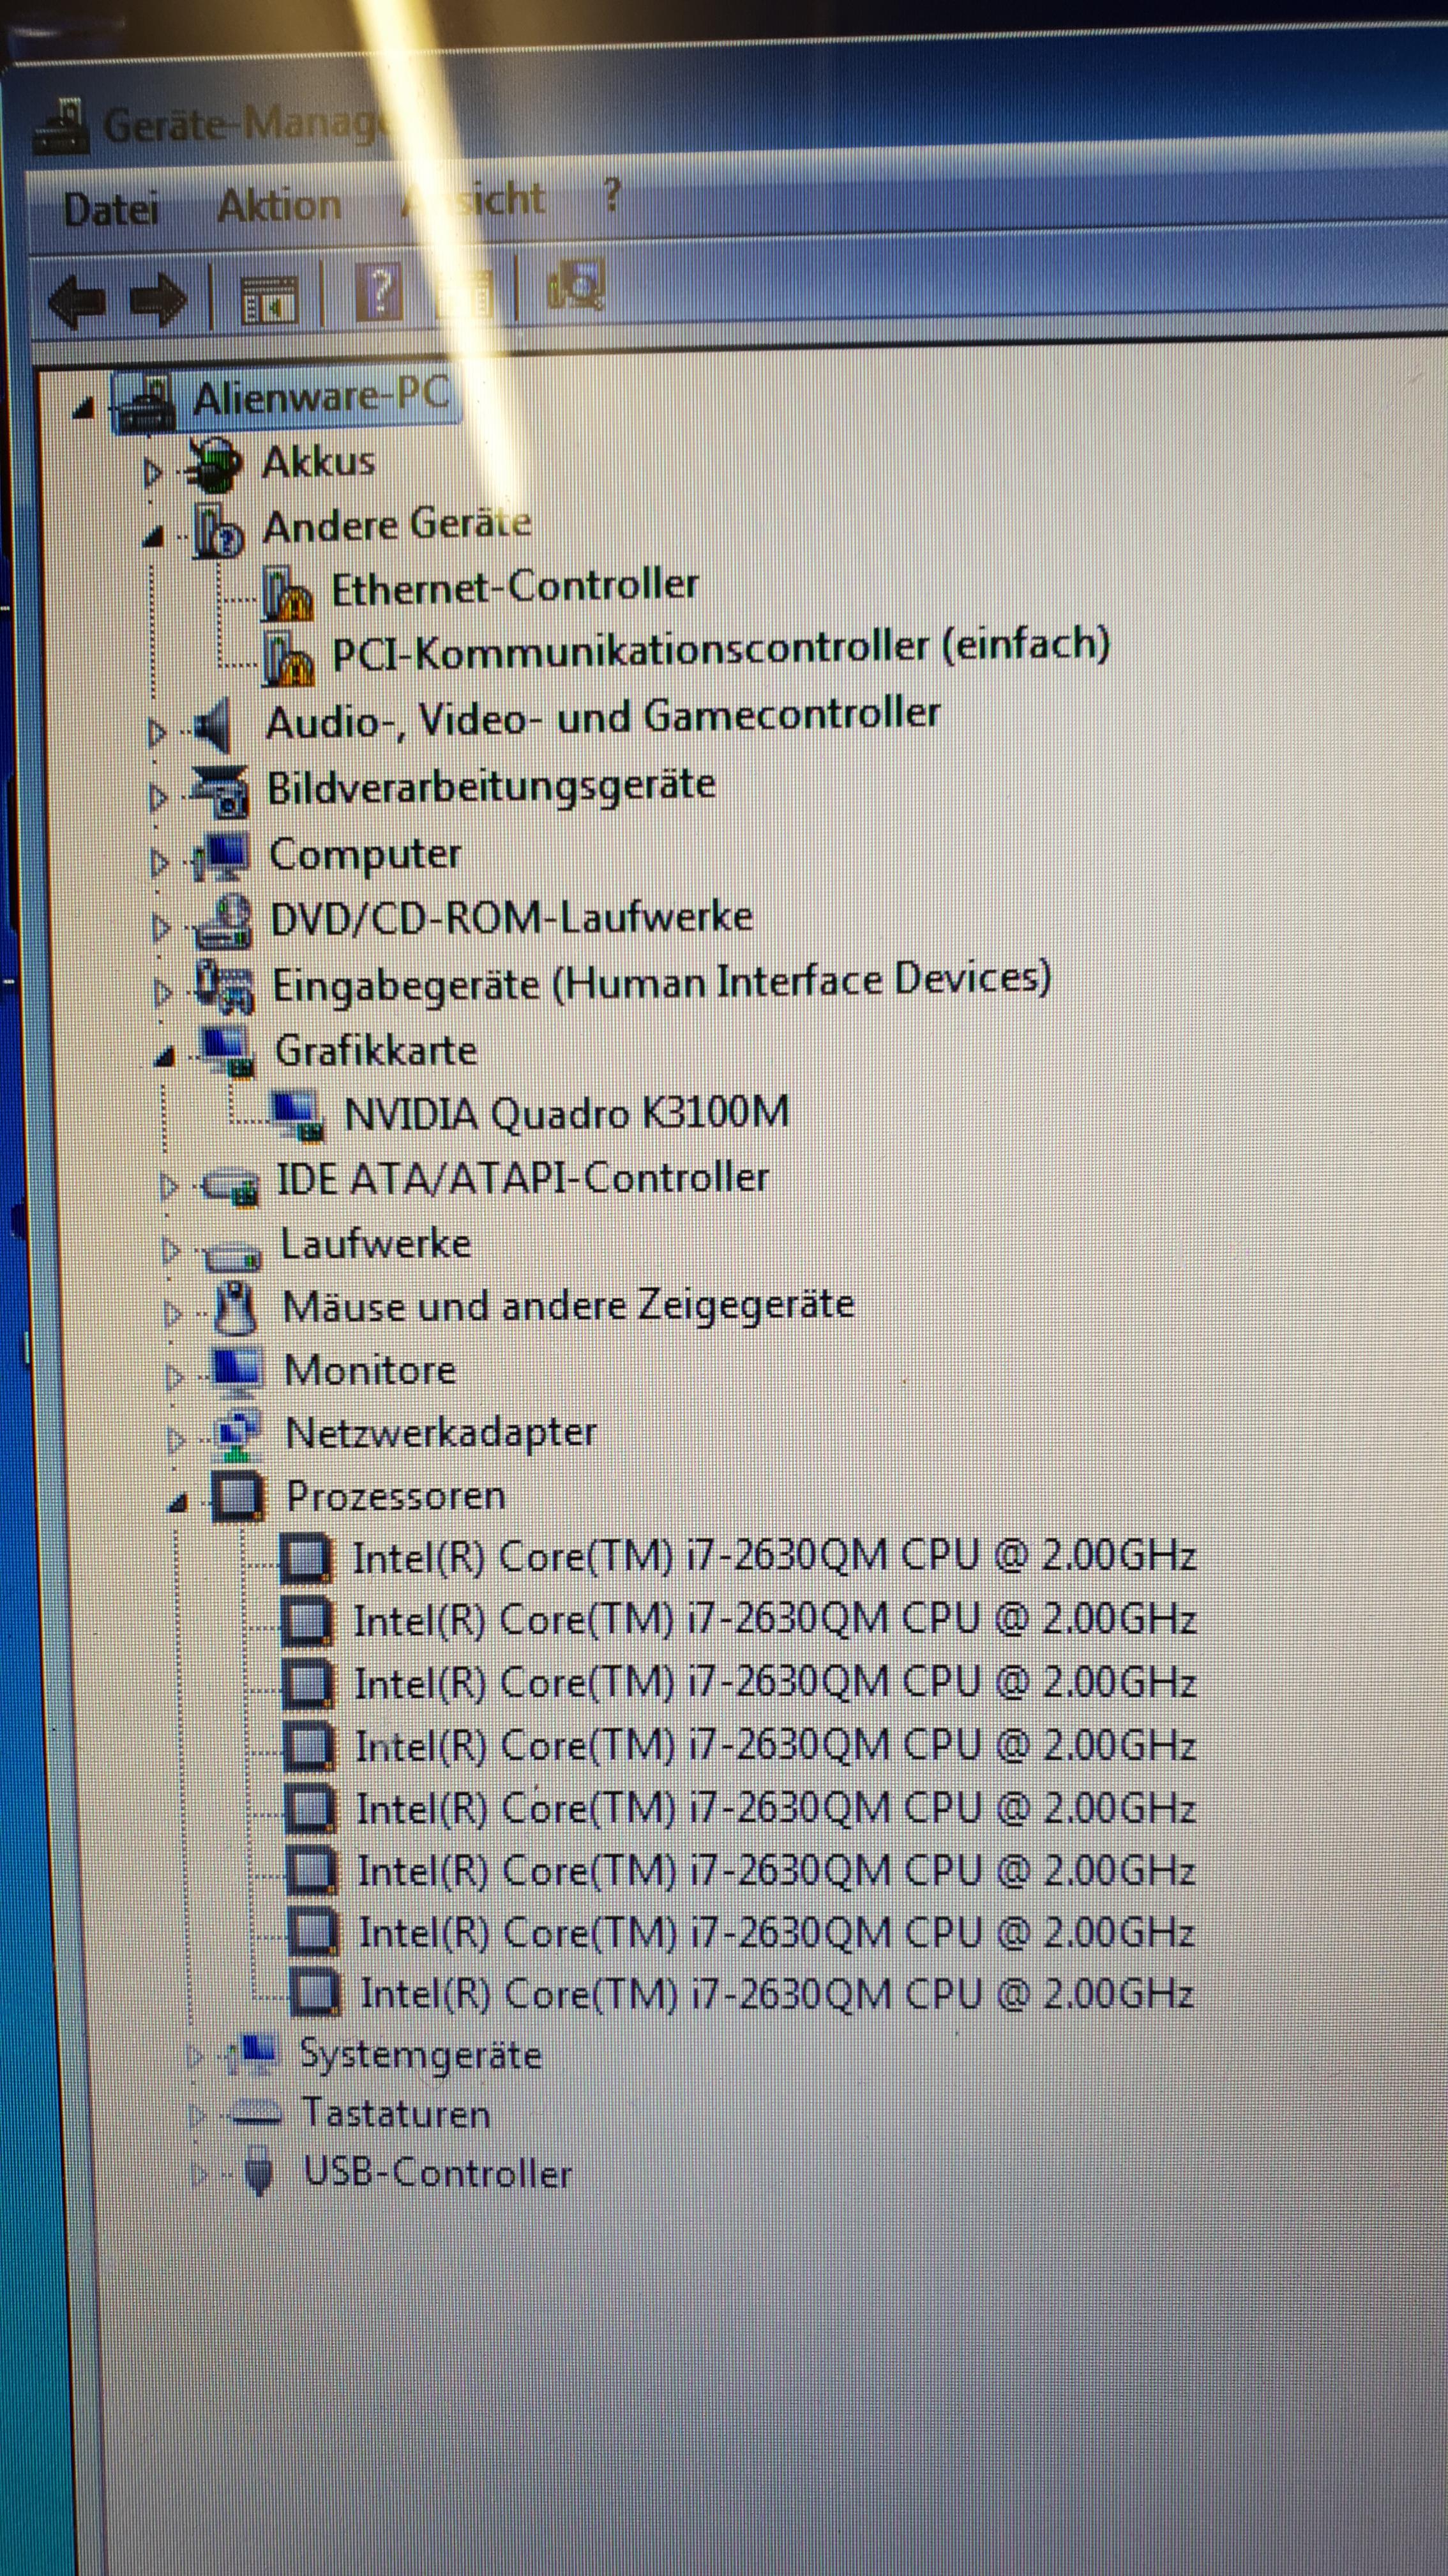1448x2576 pixels.
Task: Click the Prozessoren chip icon
Action: click(x=239, y=1497)
